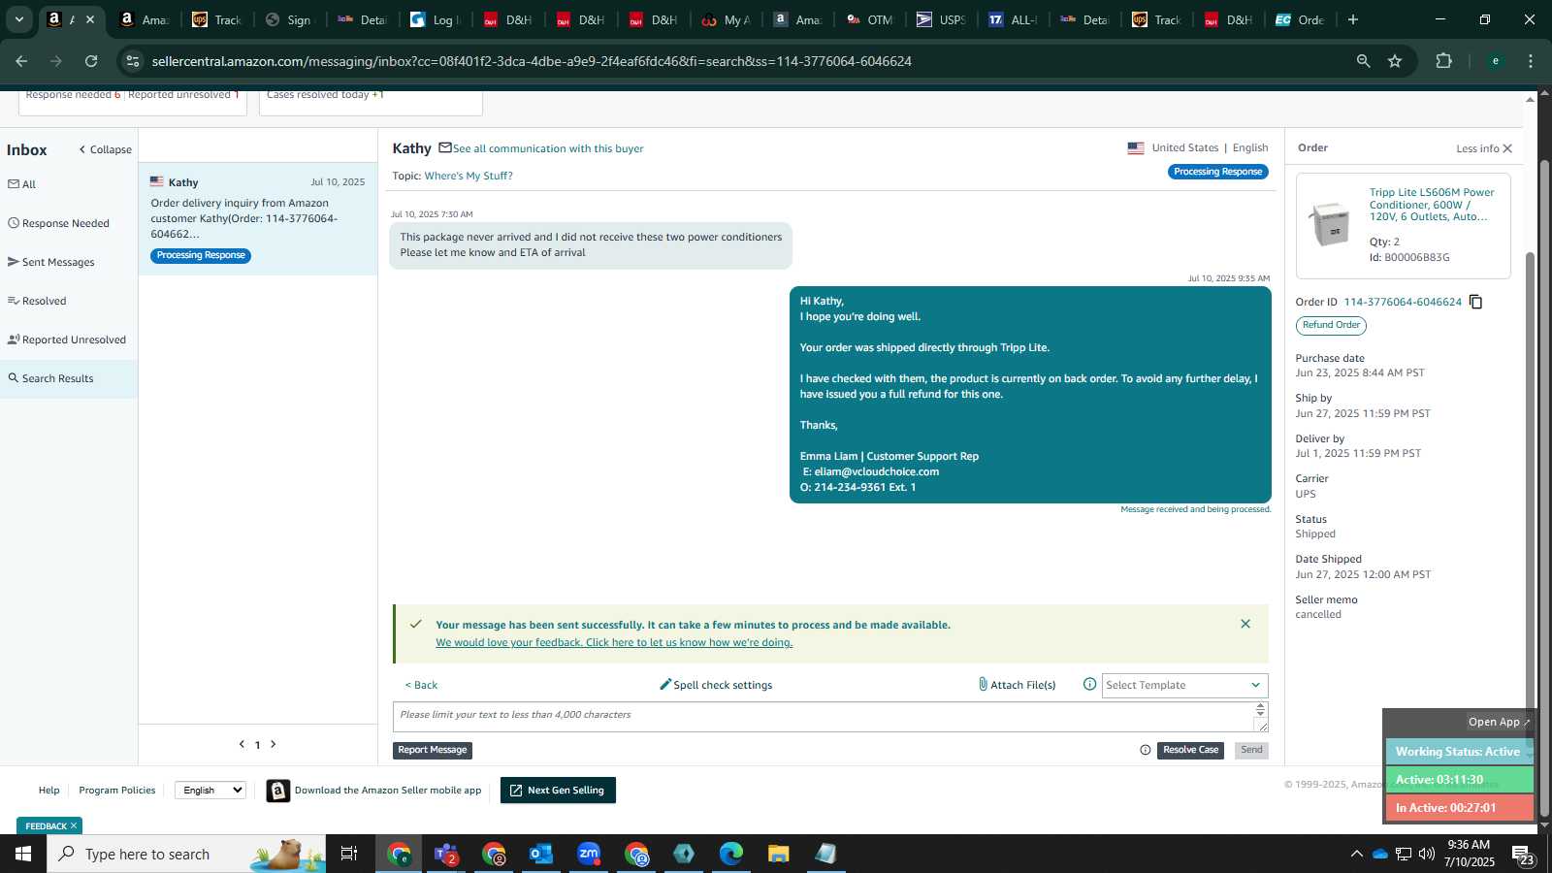
Task: Open tab search dropdown arrow
Action: click(x=18, y=19)
